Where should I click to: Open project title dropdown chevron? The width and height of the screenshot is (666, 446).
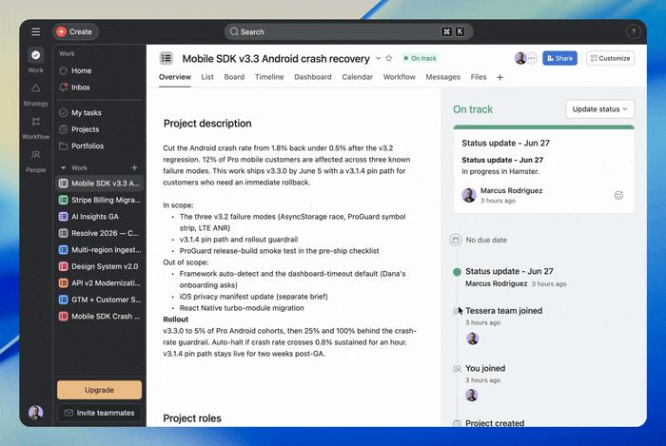click(x=378, y=58)
